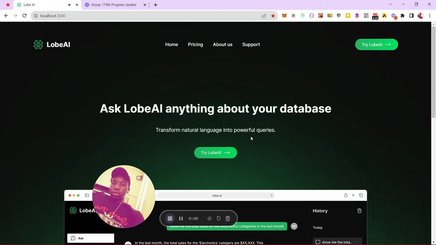Restart the recording
Image resolution: width=436 pixels, height=245 pixels.
pos(219,218)
